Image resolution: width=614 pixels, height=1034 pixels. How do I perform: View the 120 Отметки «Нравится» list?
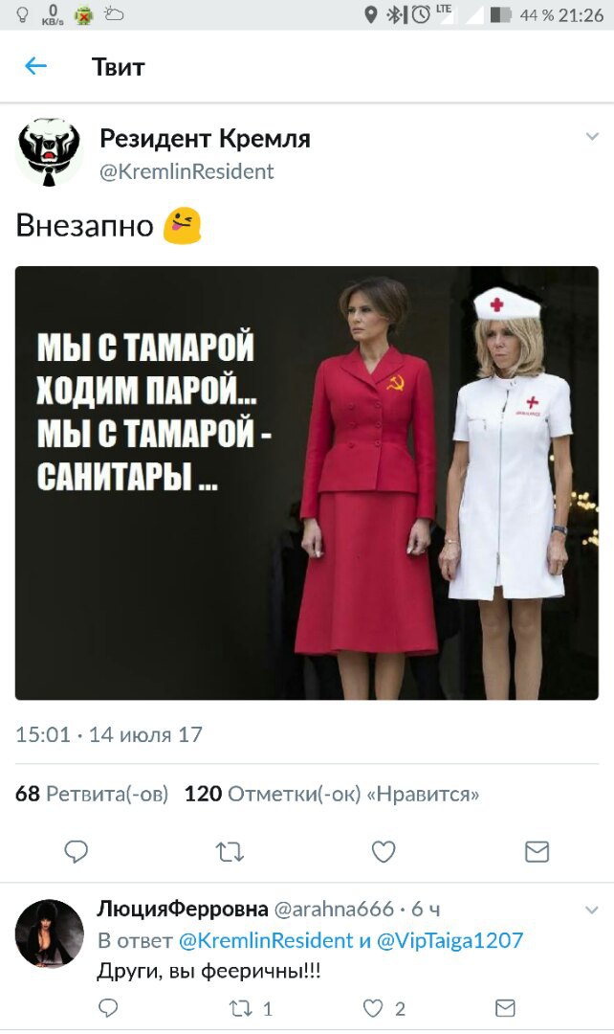pyautogui.click(x=331, y=794)
